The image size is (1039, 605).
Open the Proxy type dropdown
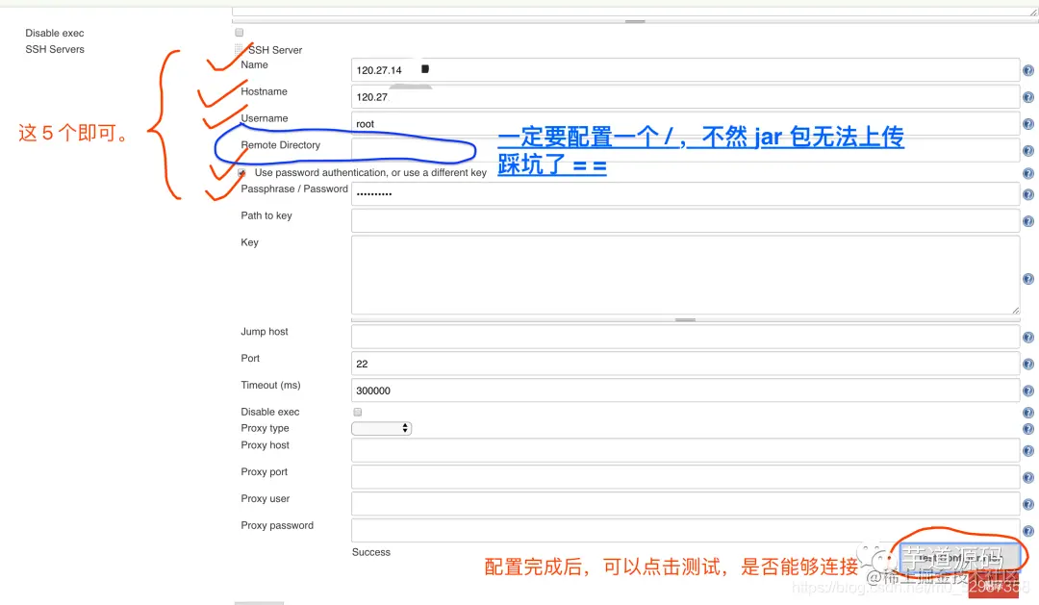382,429
